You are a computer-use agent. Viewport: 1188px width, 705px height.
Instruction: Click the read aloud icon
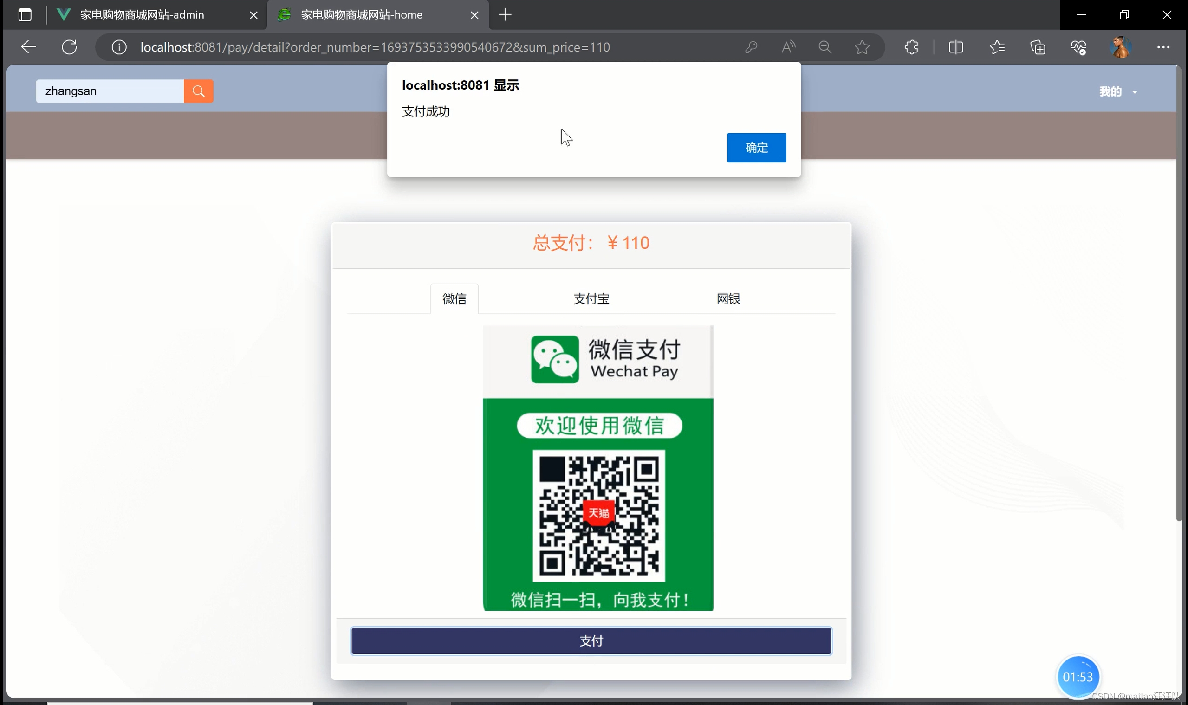[x=788, y=47]
